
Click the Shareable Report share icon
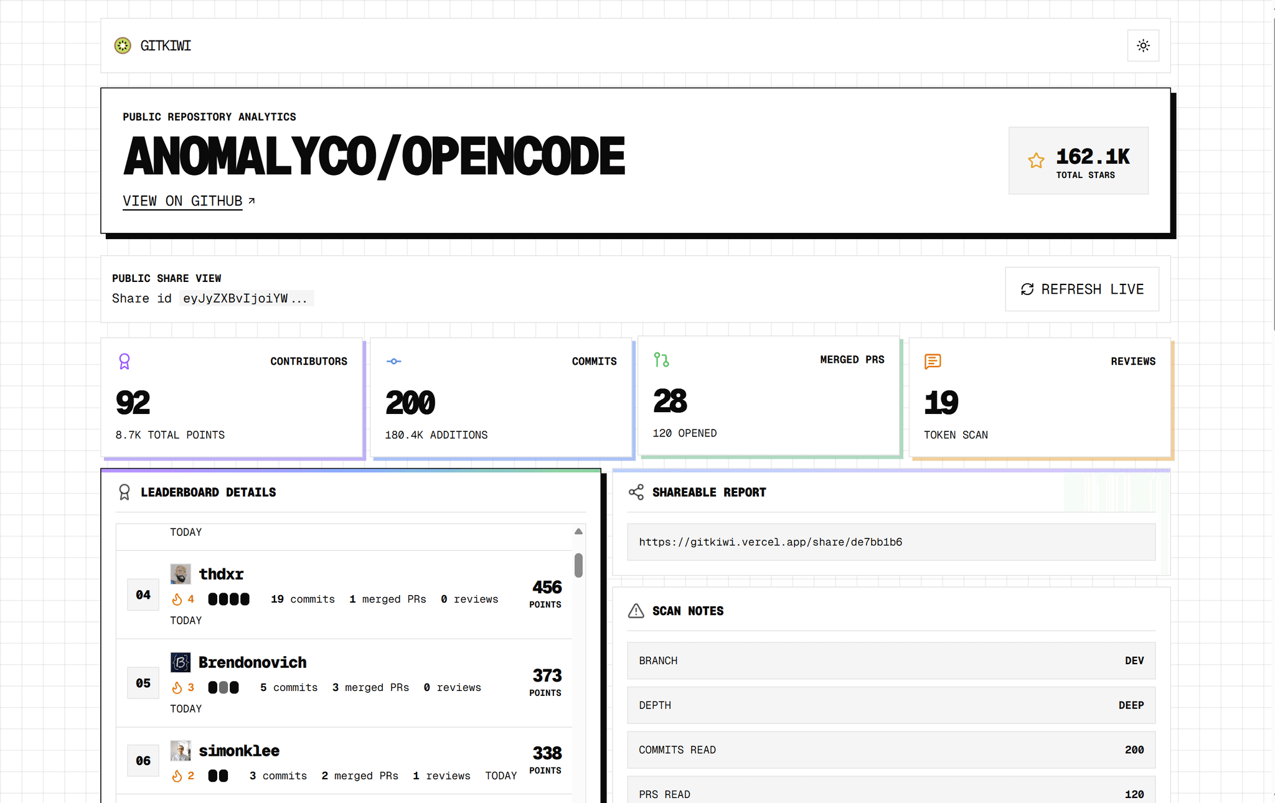tap(636, 492)
